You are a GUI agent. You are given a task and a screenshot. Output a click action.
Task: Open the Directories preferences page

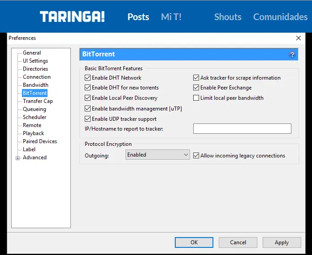(35, 69)
